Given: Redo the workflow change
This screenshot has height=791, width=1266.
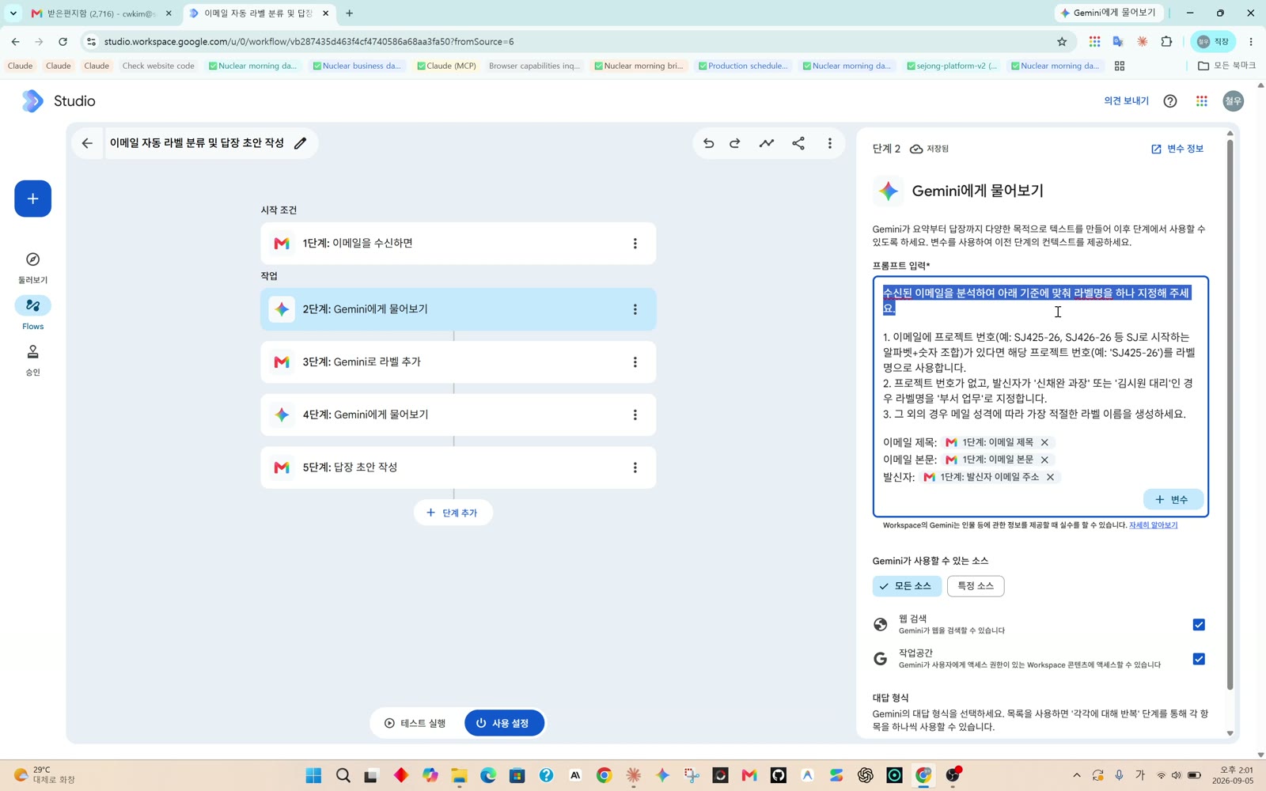Looking at the screenshot, I should pos(735,143).
